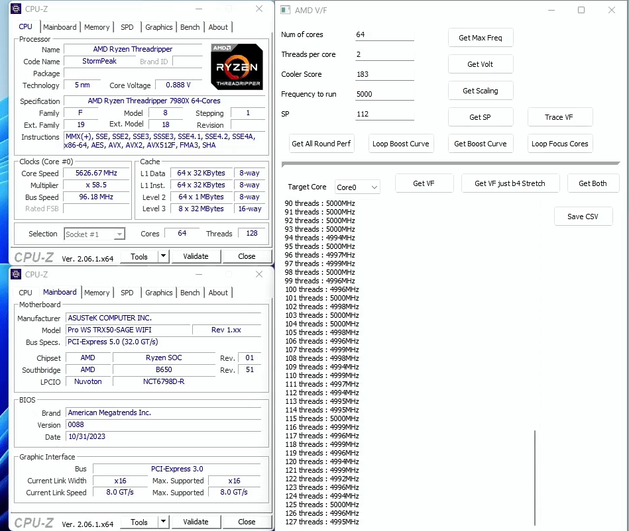Click the Get Volt button
629x531 pixels.
coord(480,64)
